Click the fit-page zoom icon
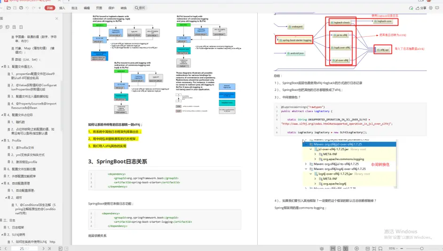443x251 pixels. click(374, 249)
